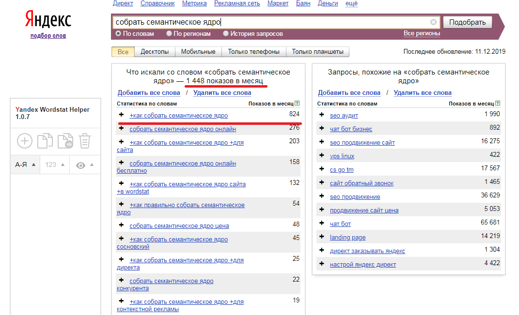Click the 'Yandex Wordstat Helper 1.0.7' title

point(52,113)
